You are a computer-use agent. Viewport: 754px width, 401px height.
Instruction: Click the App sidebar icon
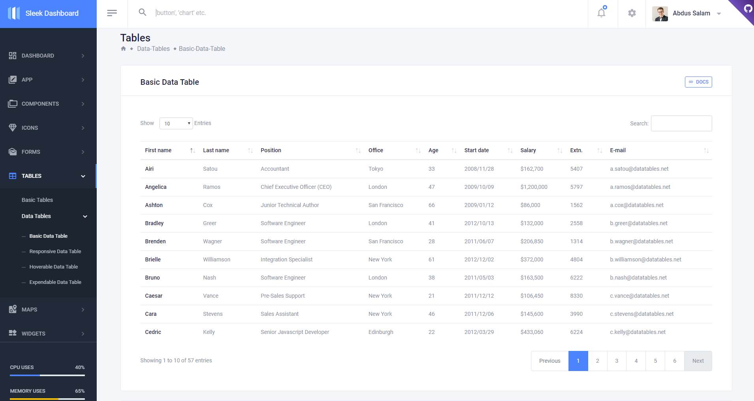(x=13, y=80)
